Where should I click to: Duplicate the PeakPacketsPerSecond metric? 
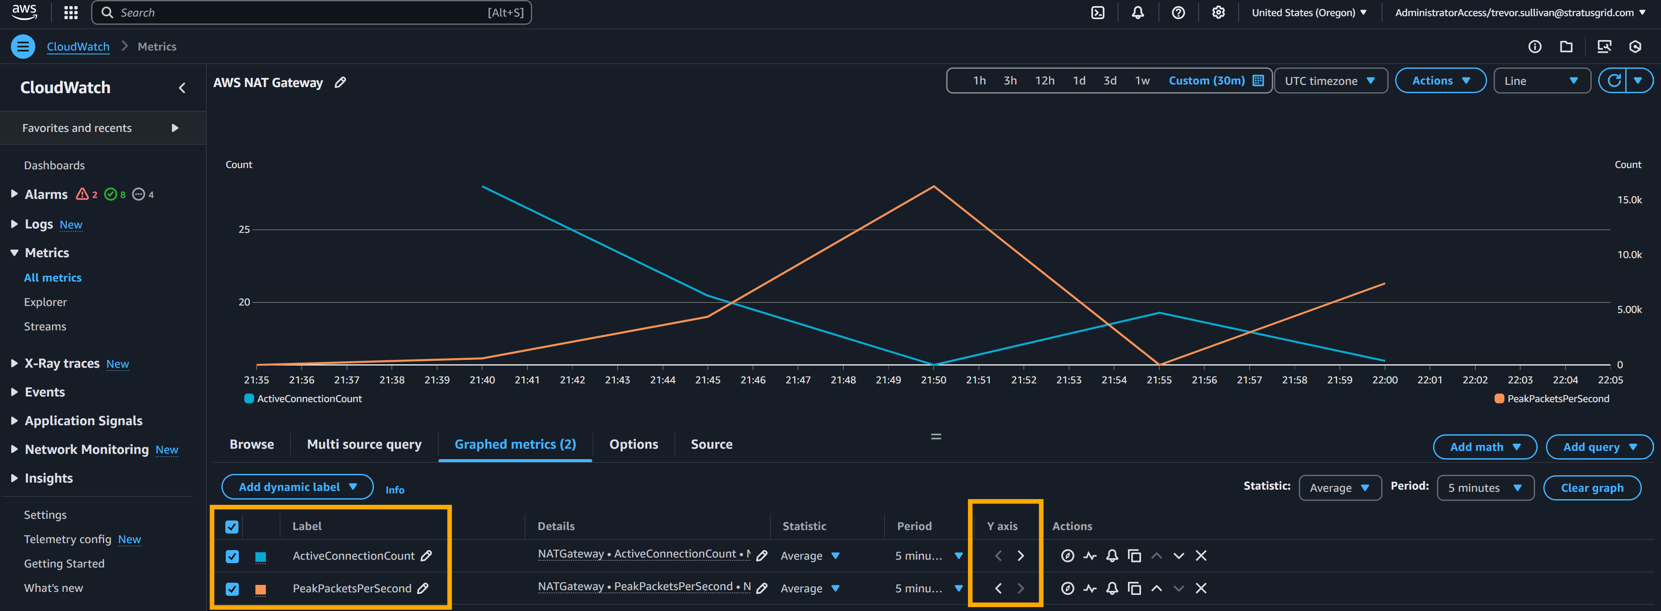[x=1134, y=588]
